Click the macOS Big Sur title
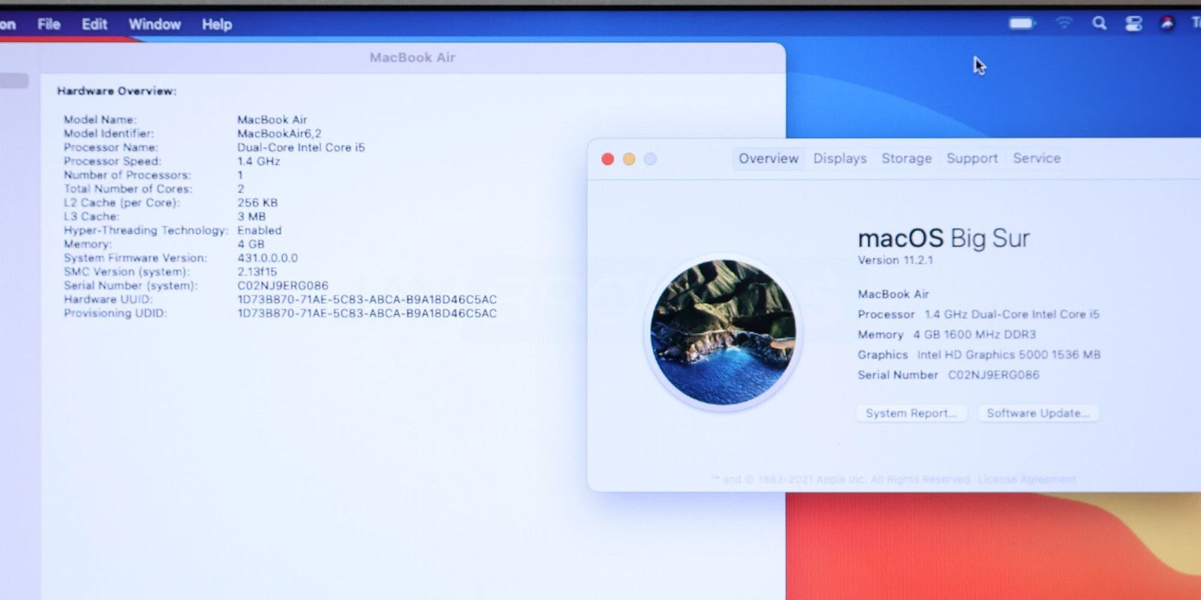 944,238
